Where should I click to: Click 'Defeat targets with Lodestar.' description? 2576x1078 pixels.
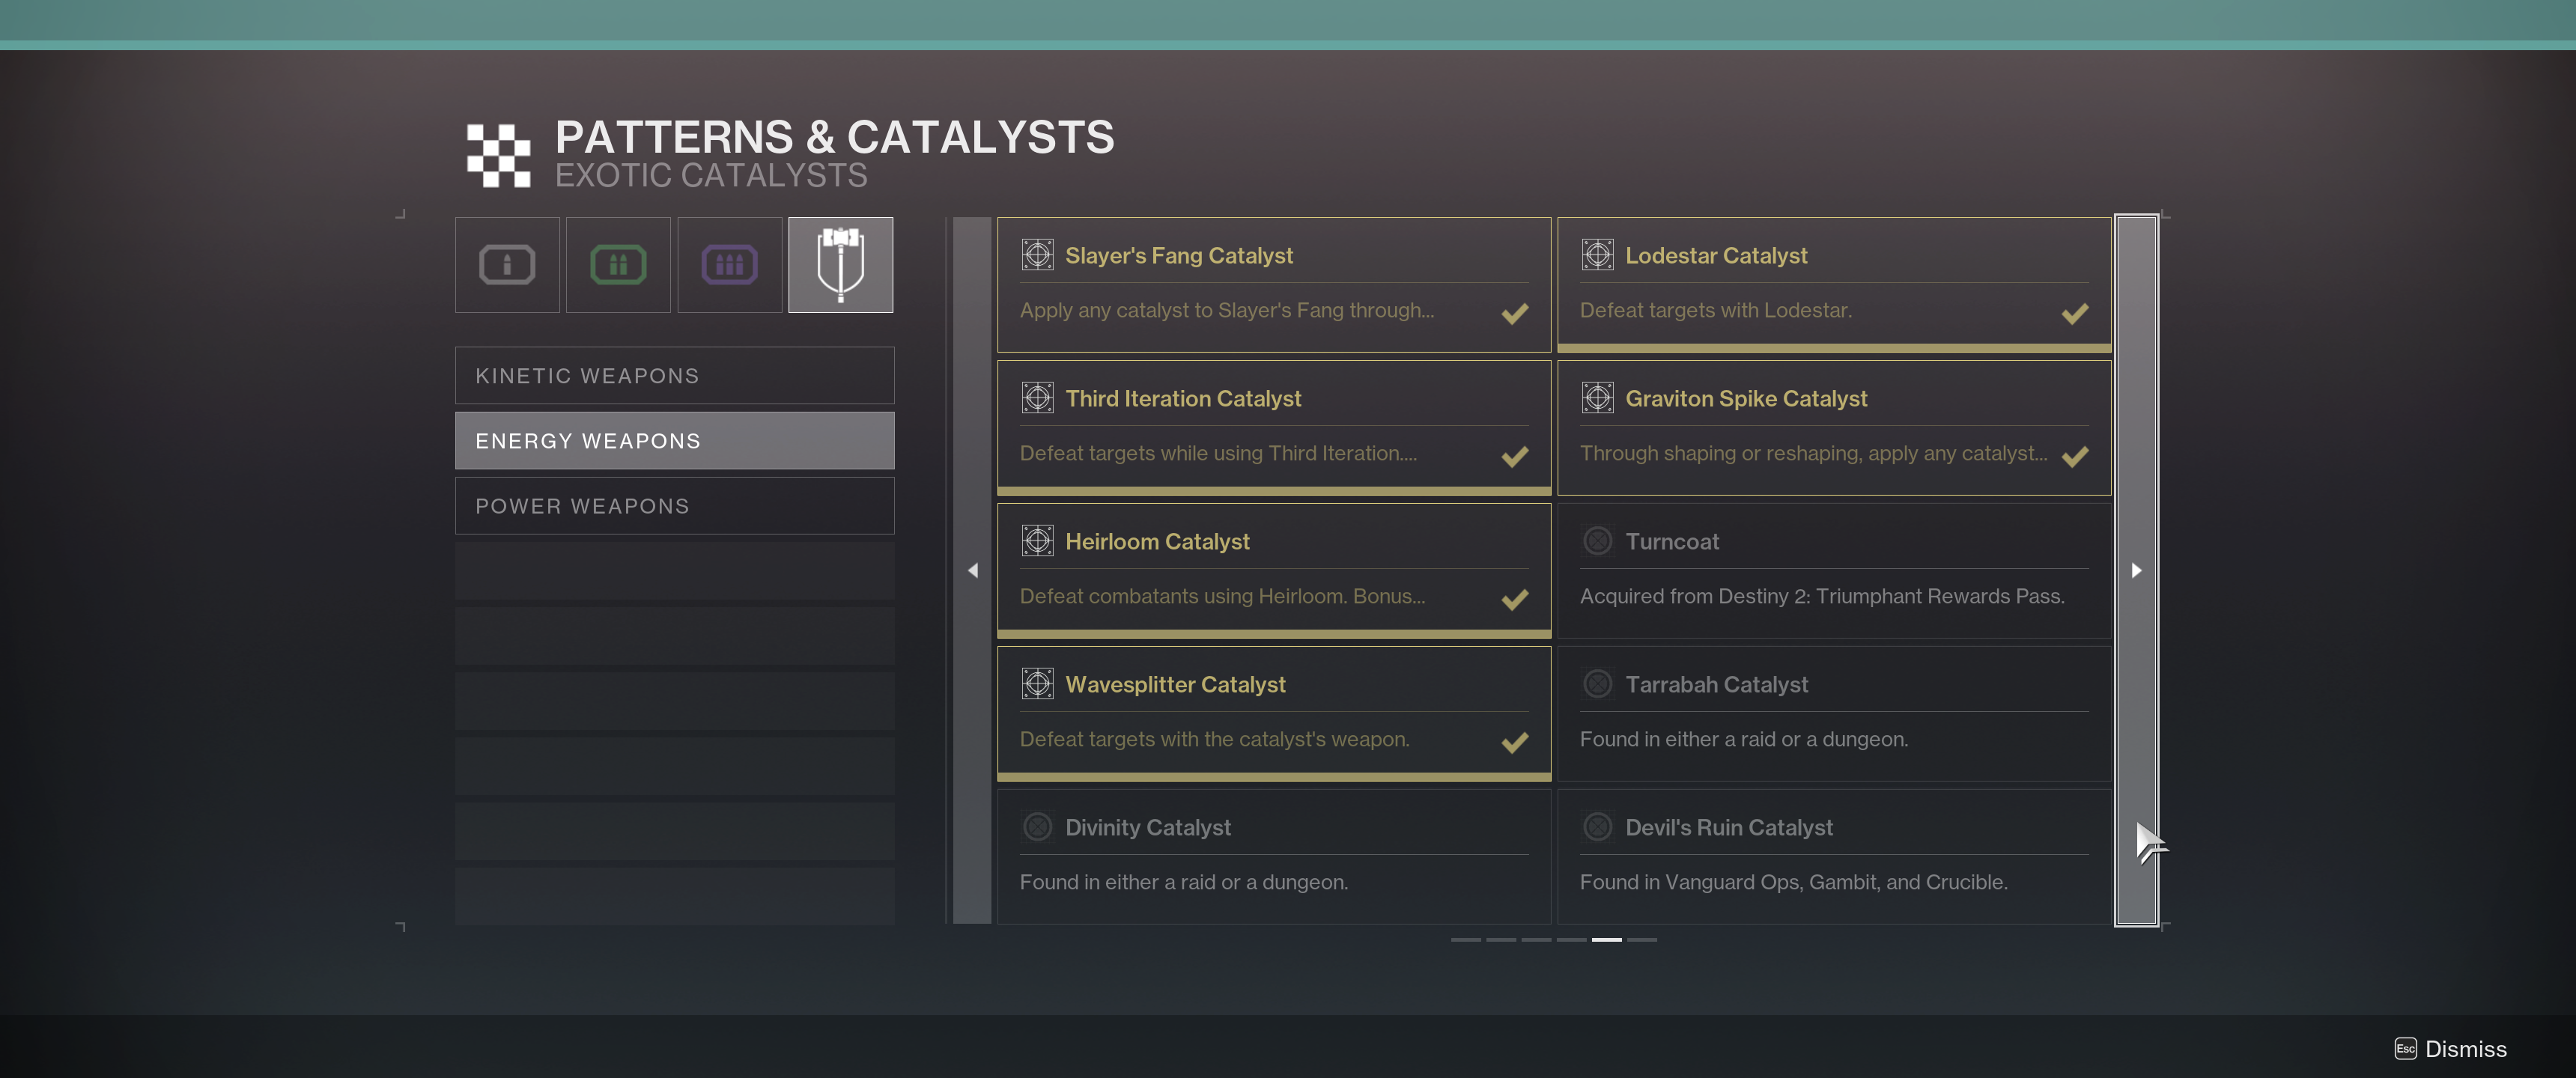1716,311
